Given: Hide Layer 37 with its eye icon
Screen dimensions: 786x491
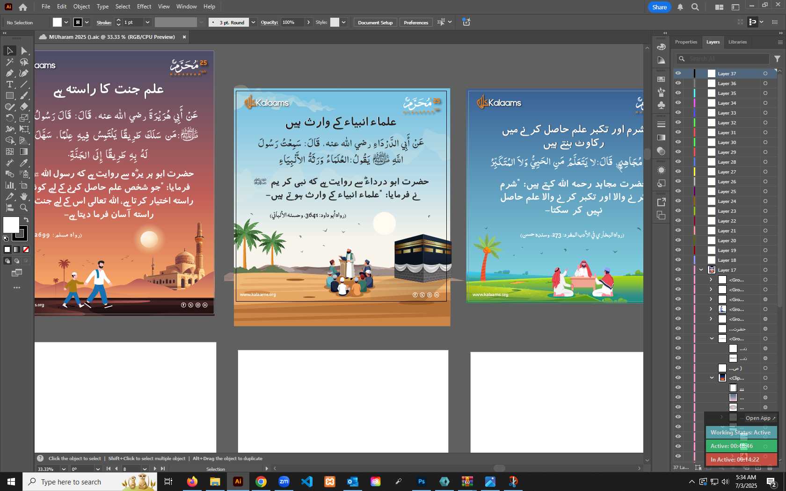Looking at the screenshot, I should [678, 73].
